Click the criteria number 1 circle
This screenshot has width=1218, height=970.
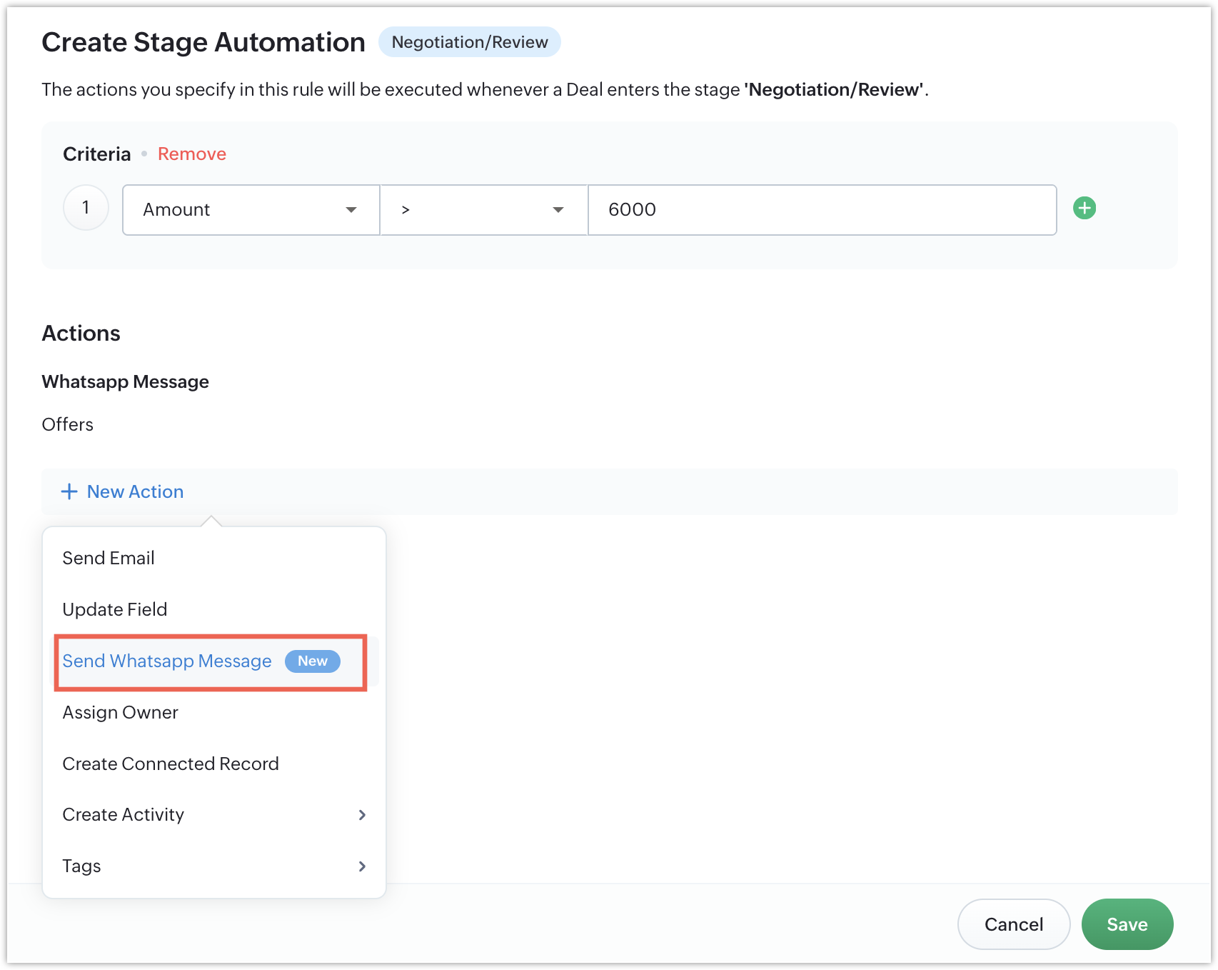point(86,208)
